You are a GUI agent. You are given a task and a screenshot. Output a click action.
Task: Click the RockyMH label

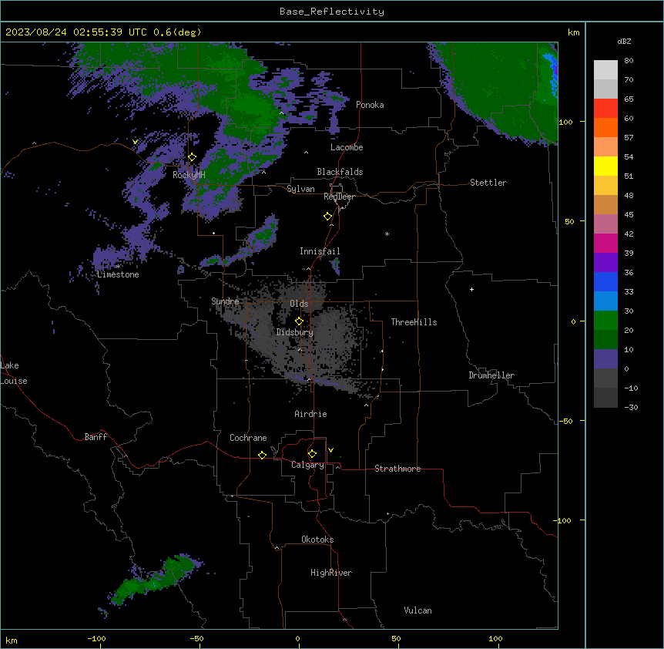[x=189, y=175]
